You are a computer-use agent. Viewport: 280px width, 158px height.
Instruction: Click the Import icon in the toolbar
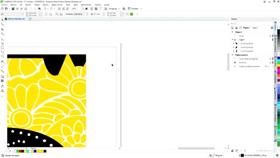pos(59,9)
